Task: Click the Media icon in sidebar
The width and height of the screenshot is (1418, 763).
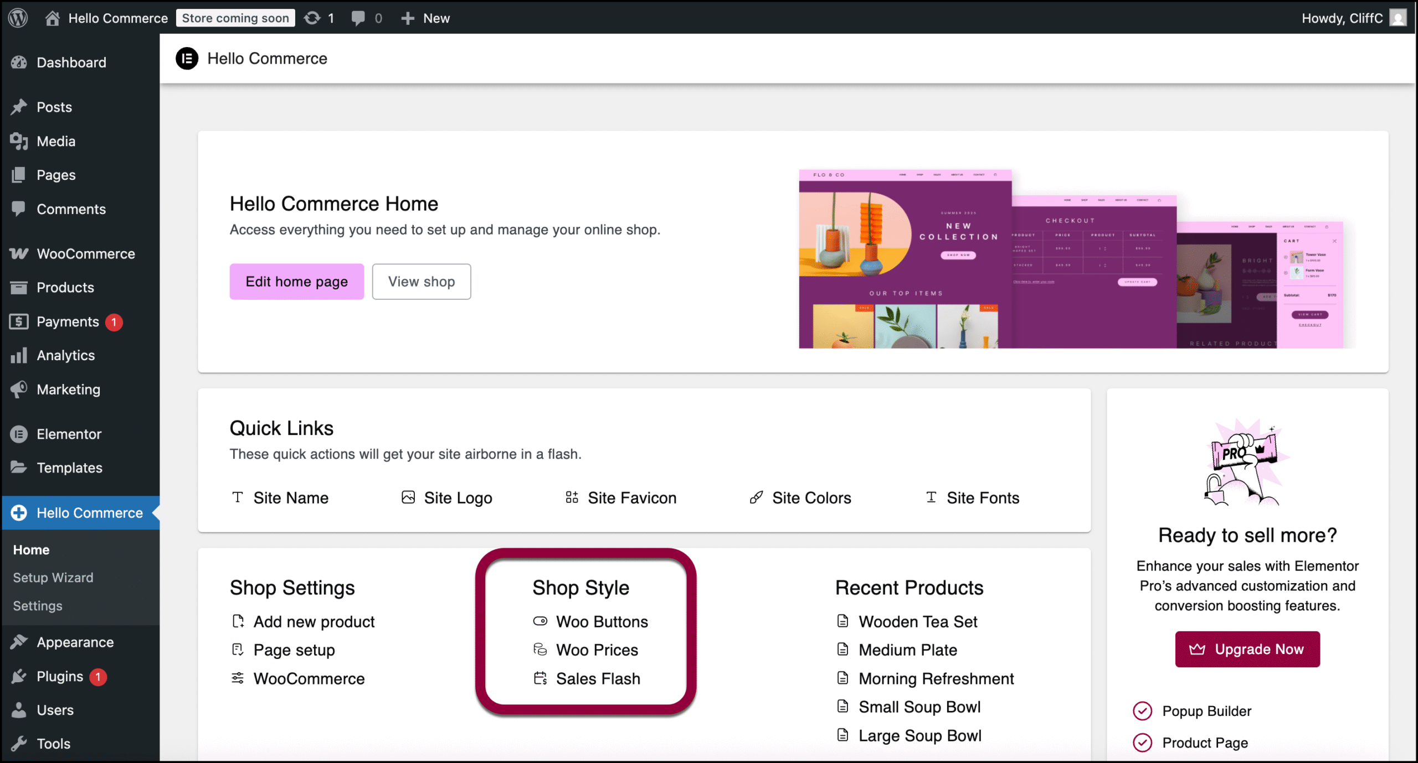Action: 19,141
